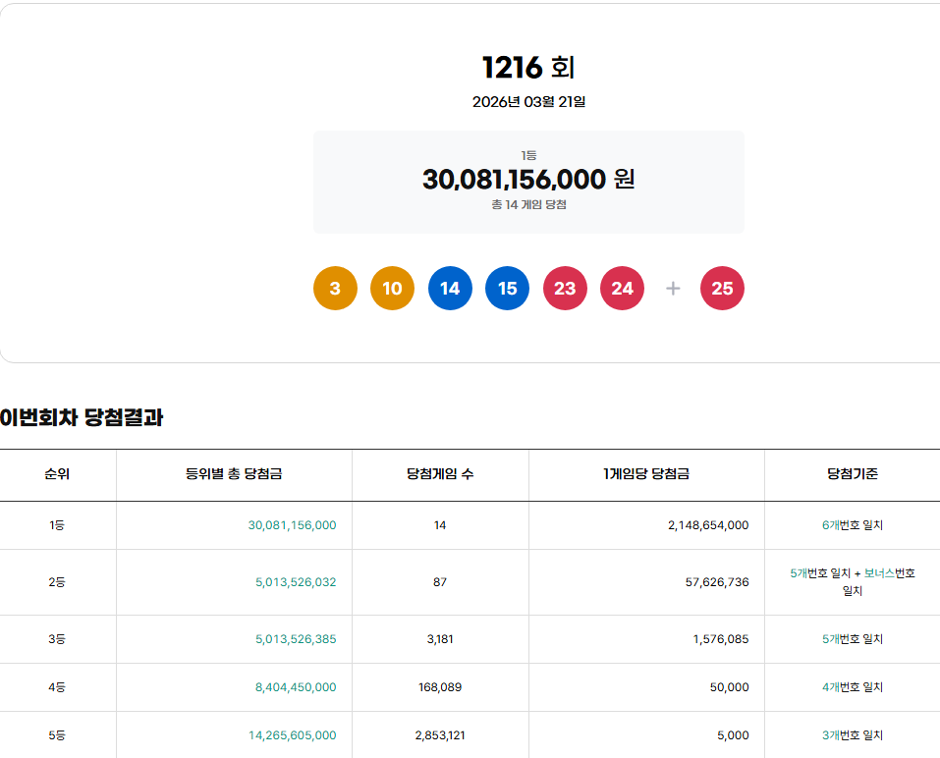
Task: Click the 이번회차 당첨결과 heading
Action: pos(82,417)
